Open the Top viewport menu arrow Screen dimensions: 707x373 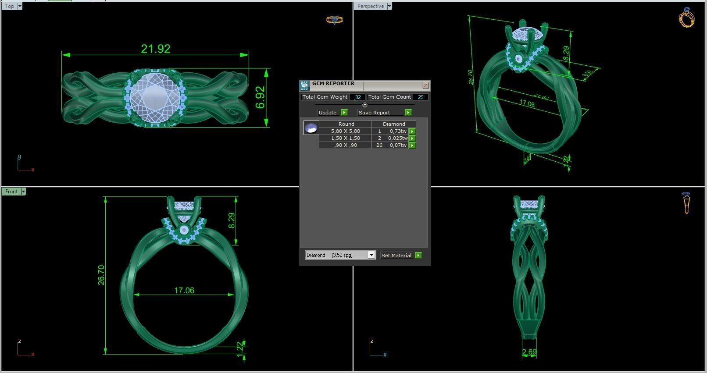[x=19, y=6]
